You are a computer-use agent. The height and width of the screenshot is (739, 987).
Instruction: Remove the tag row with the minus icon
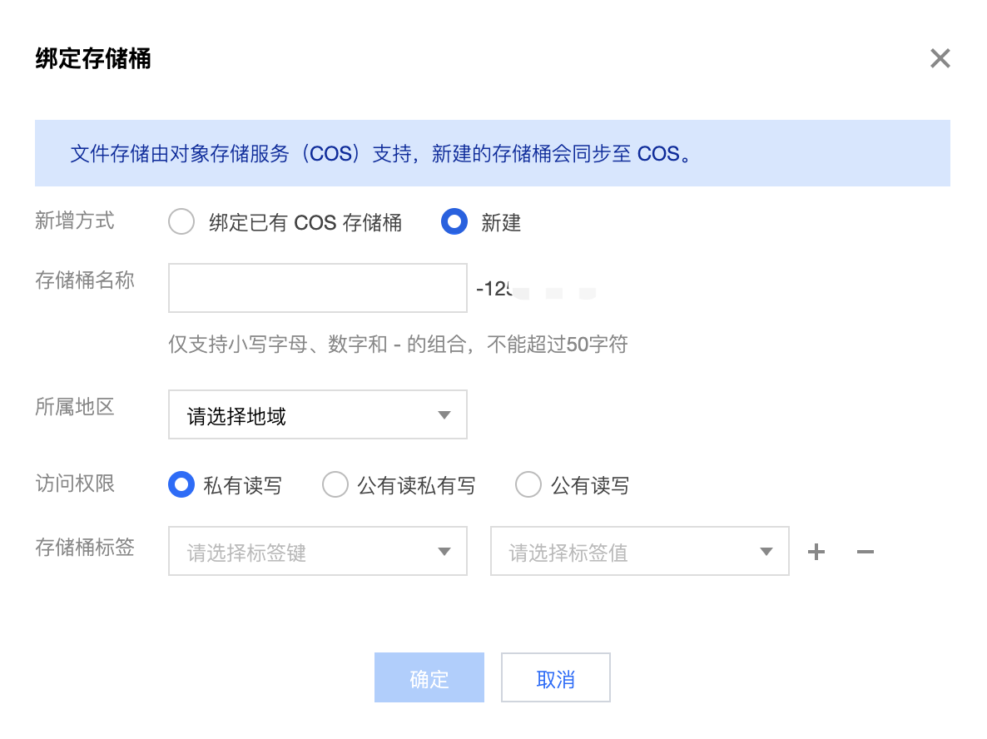pos(865,552)
